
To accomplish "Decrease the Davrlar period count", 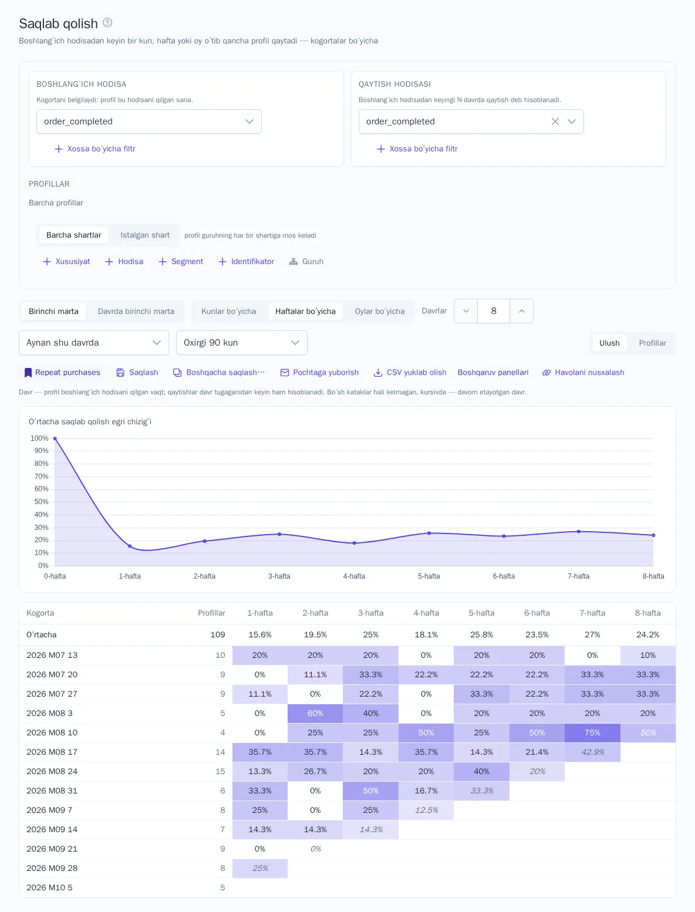I will tap(466, 311).
